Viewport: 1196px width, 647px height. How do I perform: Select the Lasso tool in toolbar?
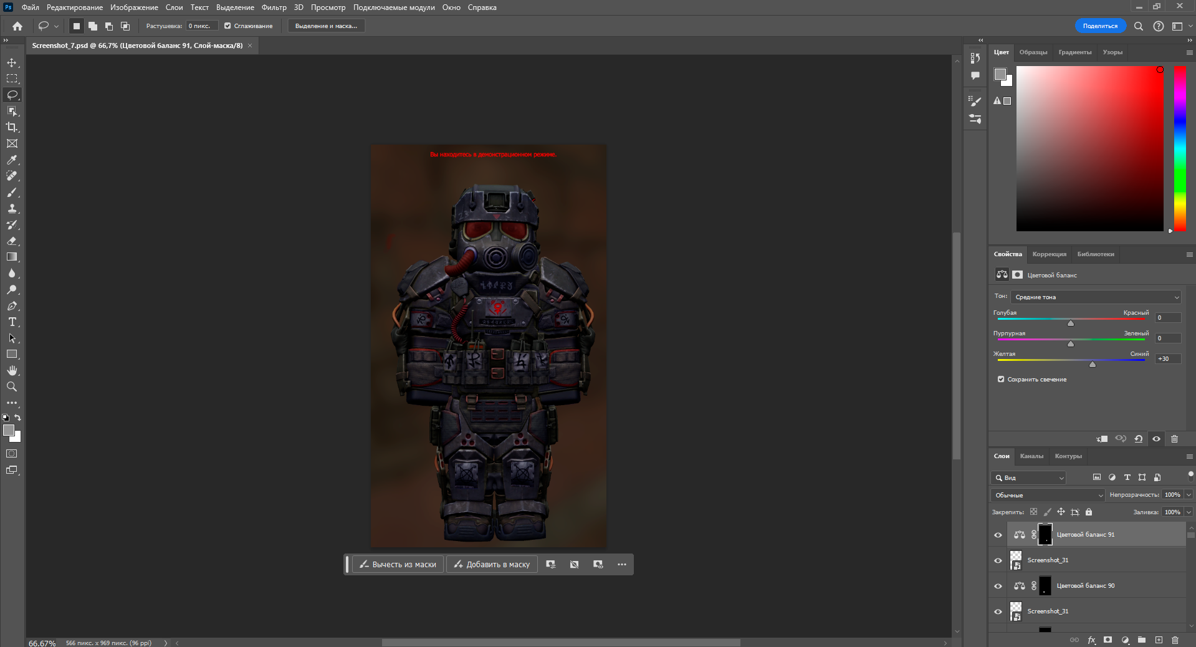[x=12, y=95]
